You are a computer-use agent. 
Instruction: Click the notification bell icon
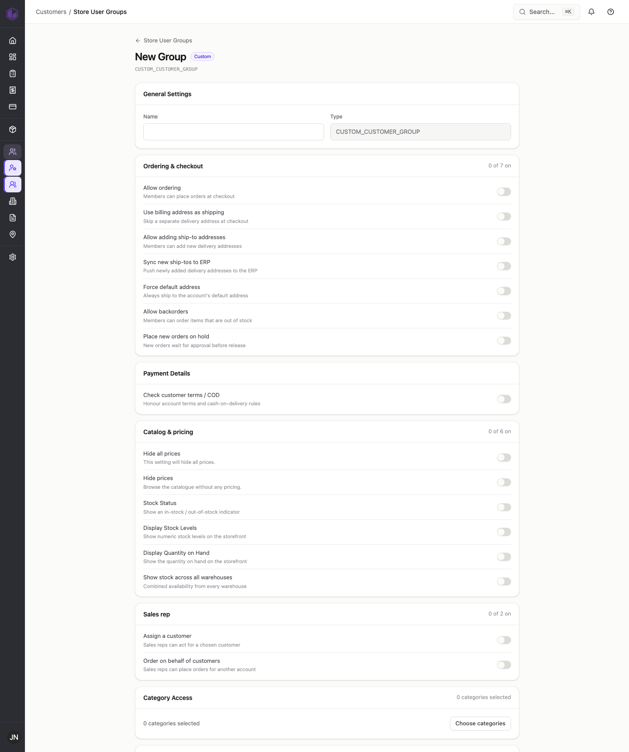click(x=591, y=12)
